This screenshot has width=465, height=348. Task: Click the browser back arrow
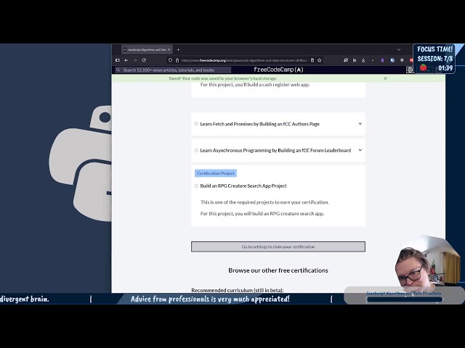click(x=126, y=60)
